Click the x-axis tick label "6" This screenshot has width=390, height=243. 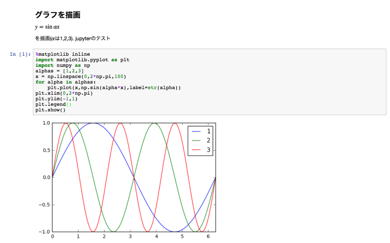pos(208,237)
